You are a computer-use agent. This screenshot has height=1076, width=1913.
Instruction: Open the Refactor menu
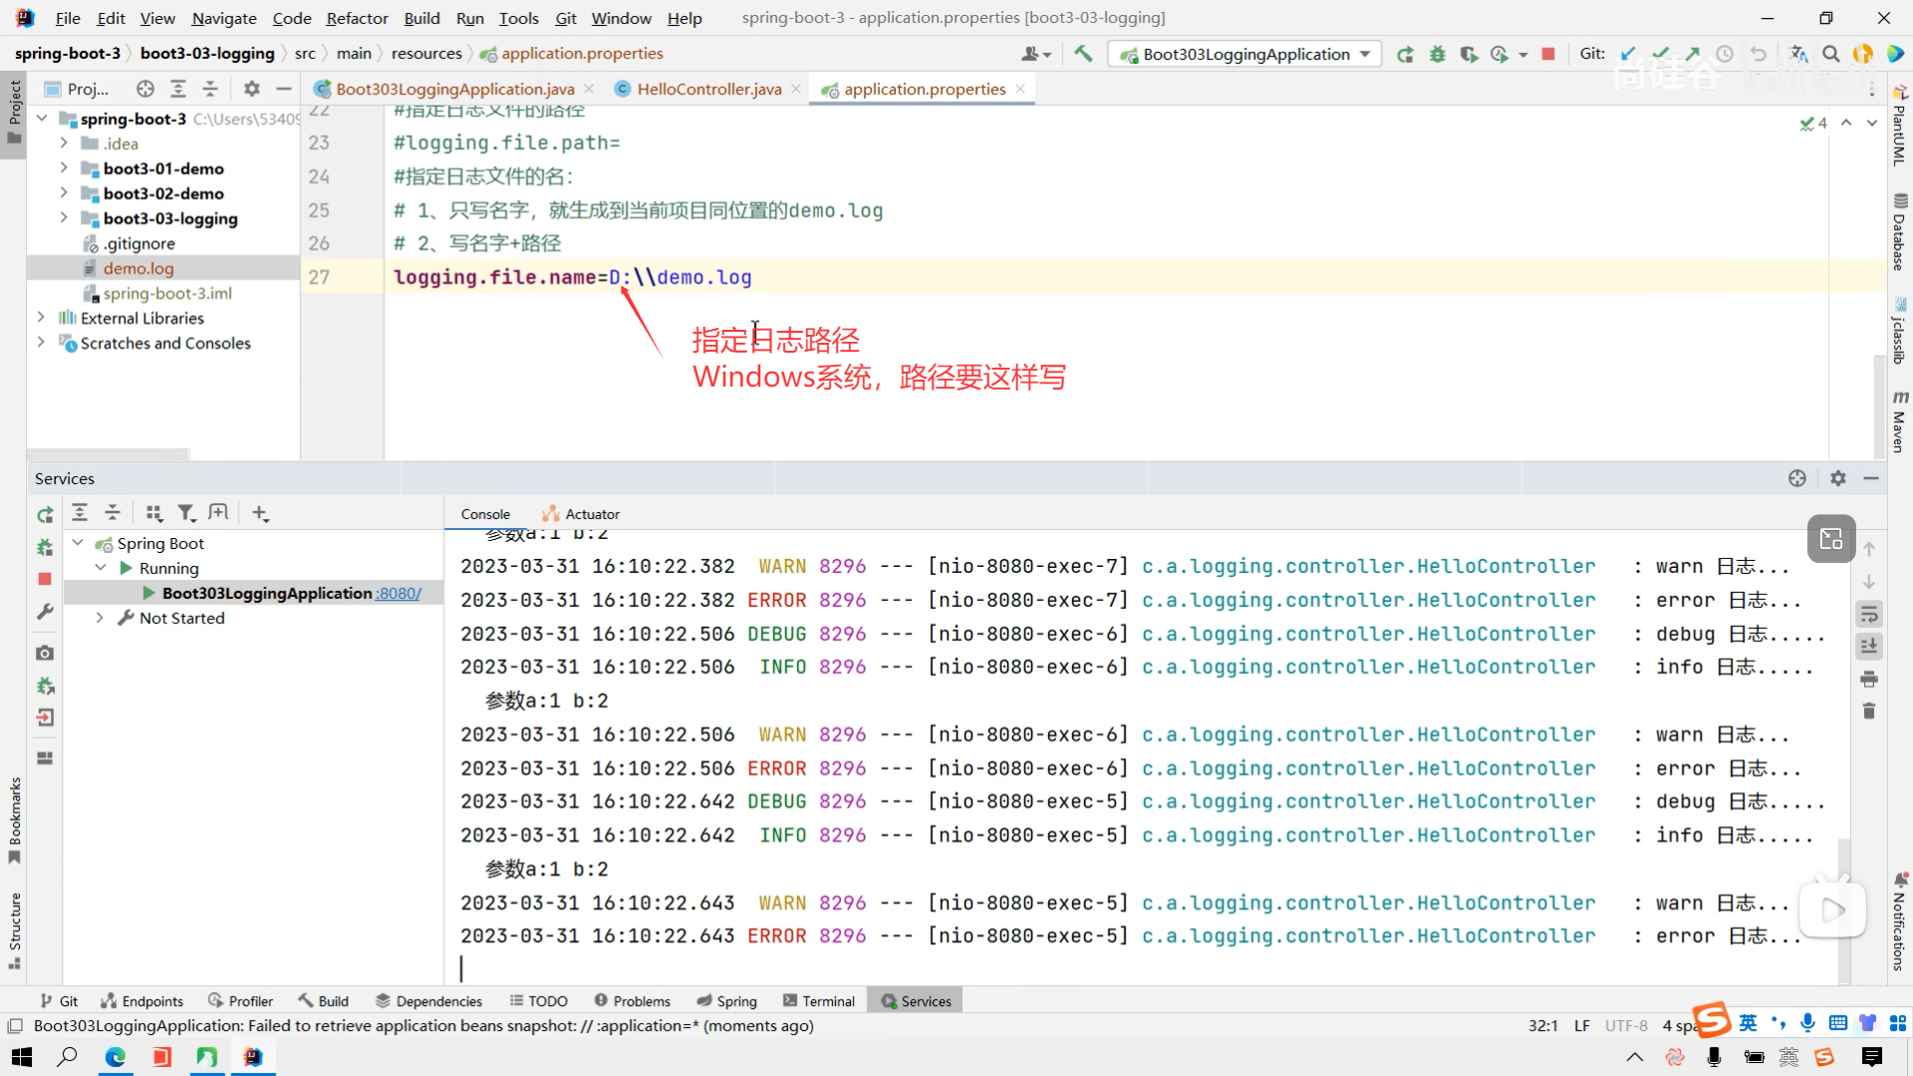pos(357,18)
